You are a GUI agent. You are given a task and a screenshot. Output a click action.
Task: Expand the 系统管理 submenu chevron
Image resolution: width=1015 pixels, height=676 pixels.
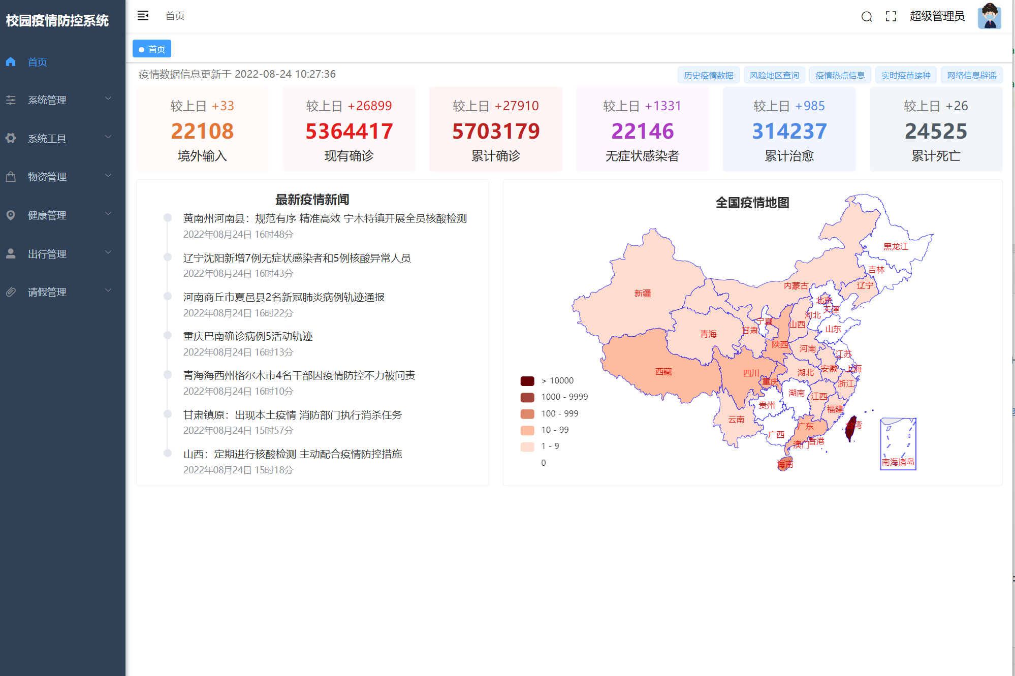108,99
